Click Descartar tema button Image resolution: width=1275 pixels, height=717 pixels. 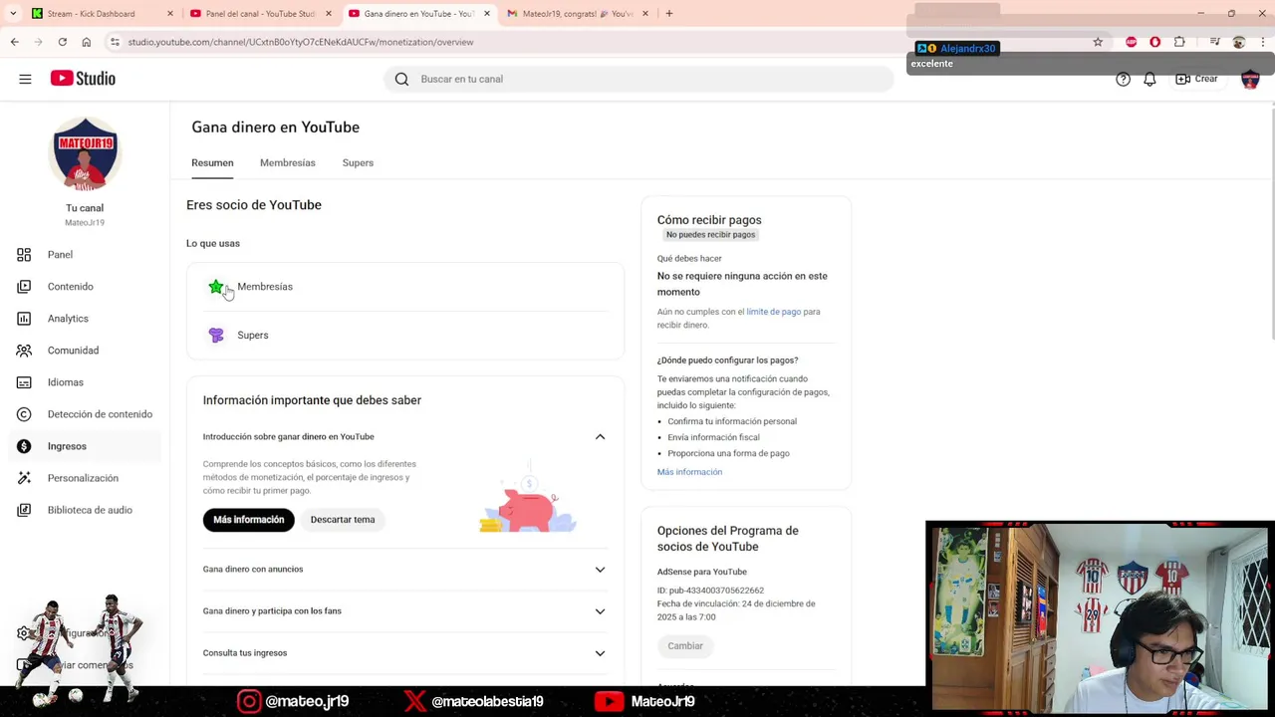pos(343,520)
